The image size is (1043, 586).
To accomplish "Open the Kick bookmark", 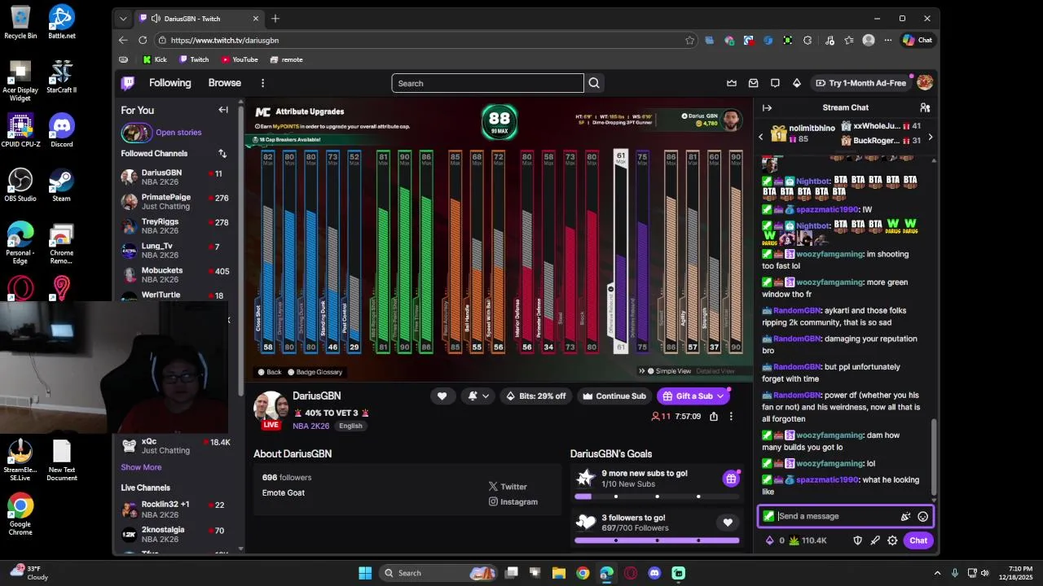I will click(x=155, y=59).
